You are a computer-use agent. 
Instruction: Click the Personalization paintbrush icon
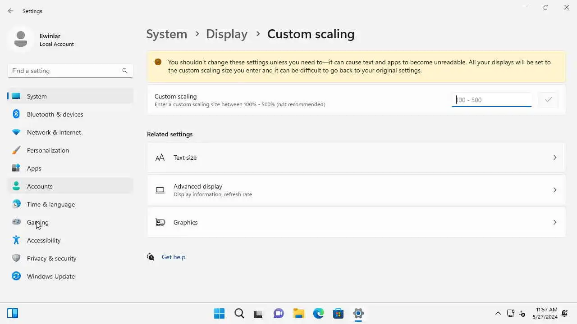[x=16, y=150]
